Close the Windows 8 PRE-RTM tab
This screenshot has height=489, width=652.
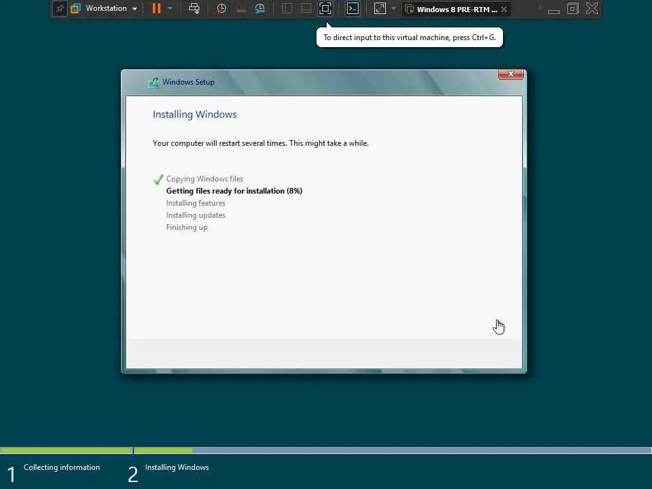(504, 9)
